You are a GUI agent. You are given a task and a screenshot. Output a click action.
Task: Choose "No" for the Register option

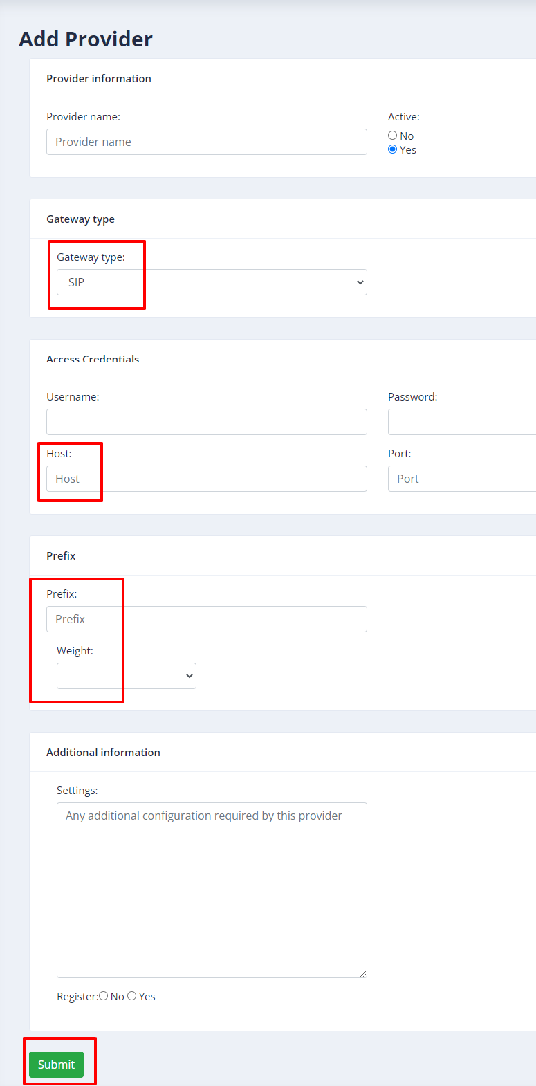coord(104,996)
